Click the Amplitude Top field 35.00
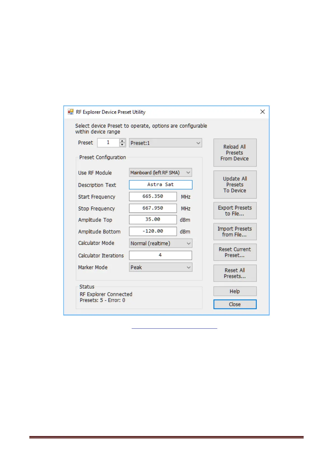This screenshot has height=471, width=333. click(153, 220)
